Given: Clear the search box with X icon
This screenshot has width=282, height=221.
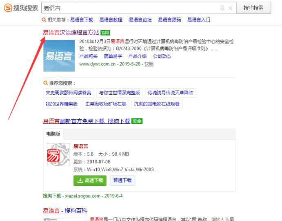Looking at the screenshot, I should (x=230, y=8).
